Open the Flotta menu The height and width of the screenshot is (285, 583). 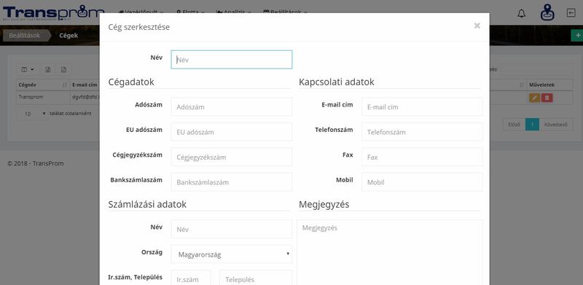click(191, 12)
